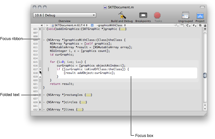Click the red Tasks stop icon
Image resolution: width=215 pixels, height=139 pixels.
(x=157, y=15)
